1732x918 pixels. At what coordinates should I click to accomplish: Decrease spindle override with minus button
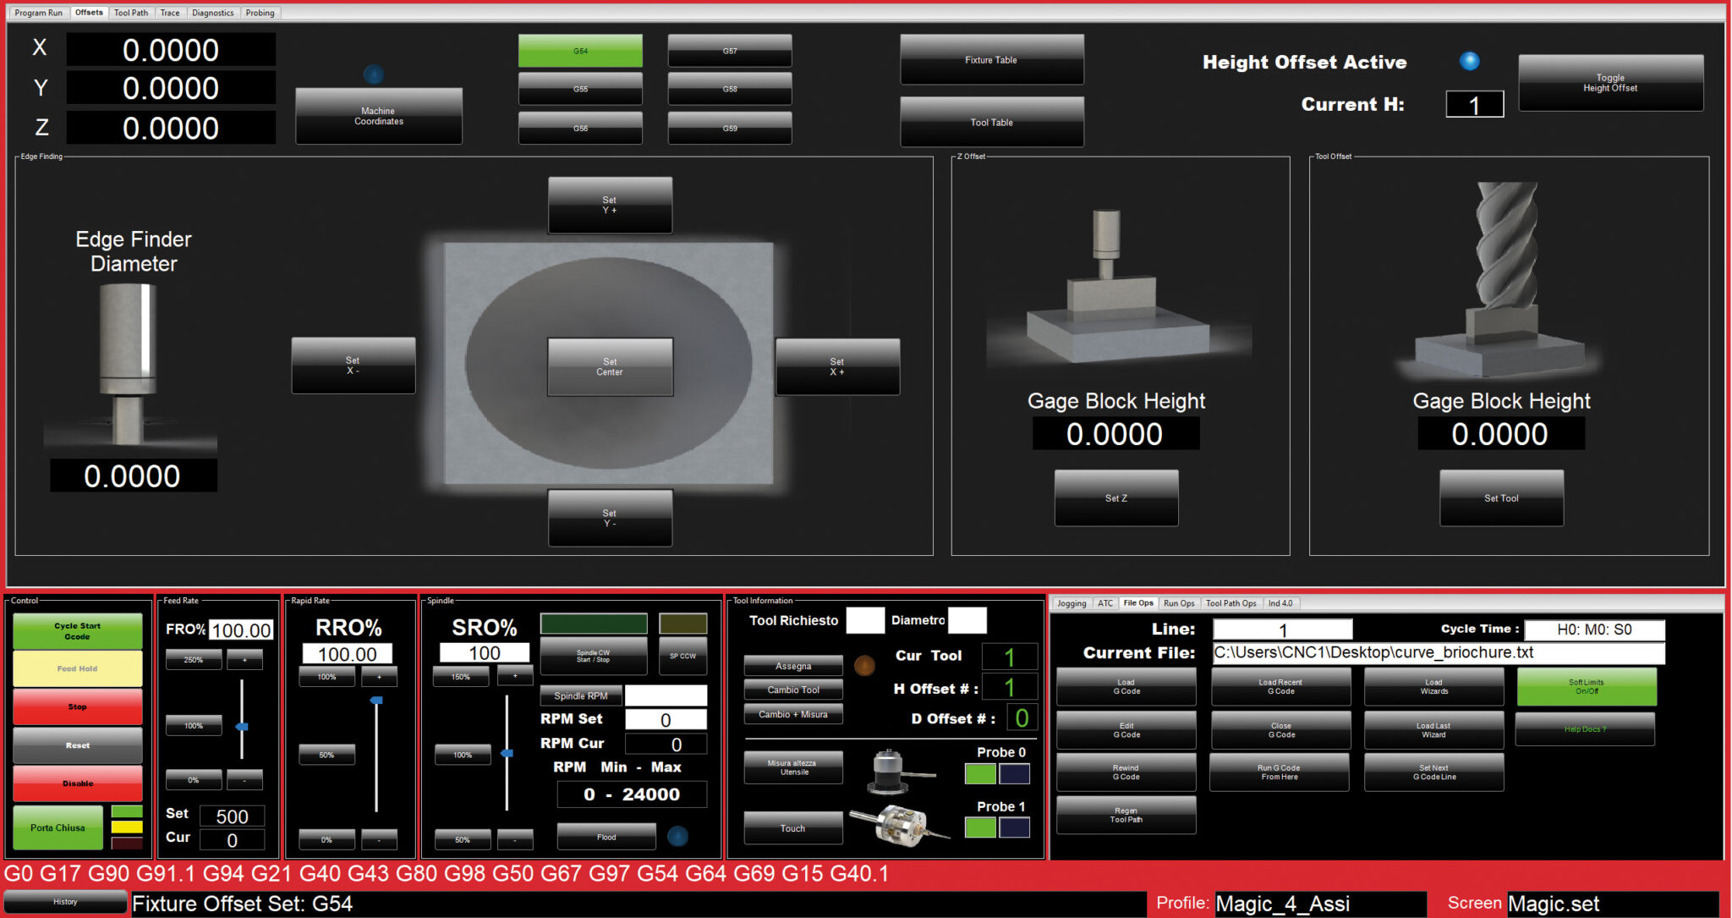(515, 839)
